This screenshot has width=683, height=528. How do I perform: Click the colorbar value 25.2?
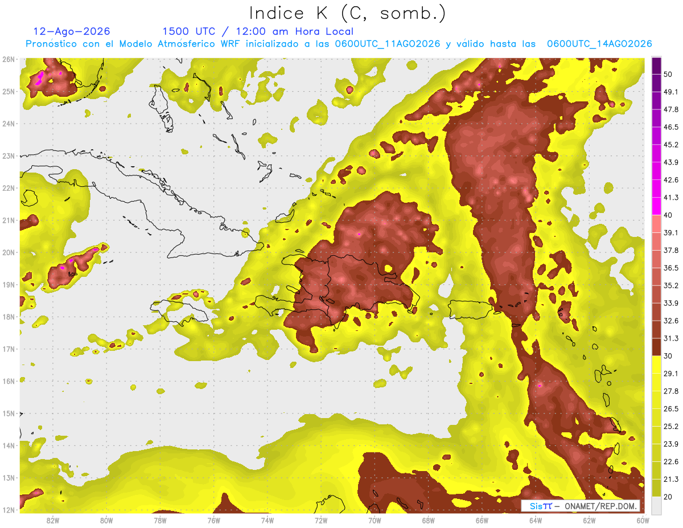(671, 427)
